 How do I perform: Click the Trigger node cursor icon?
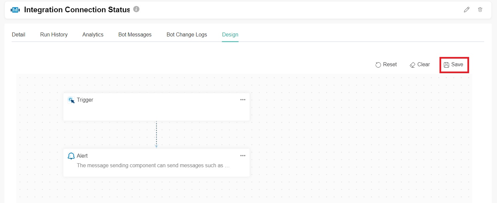pyautogui.click(x=71, y=100)
